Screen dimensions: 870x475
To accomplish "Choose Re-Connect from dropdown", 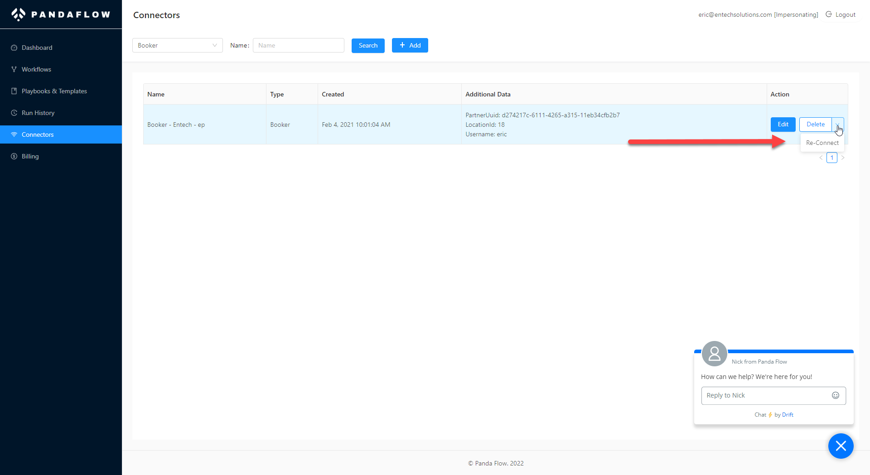I will coord(822,143).
